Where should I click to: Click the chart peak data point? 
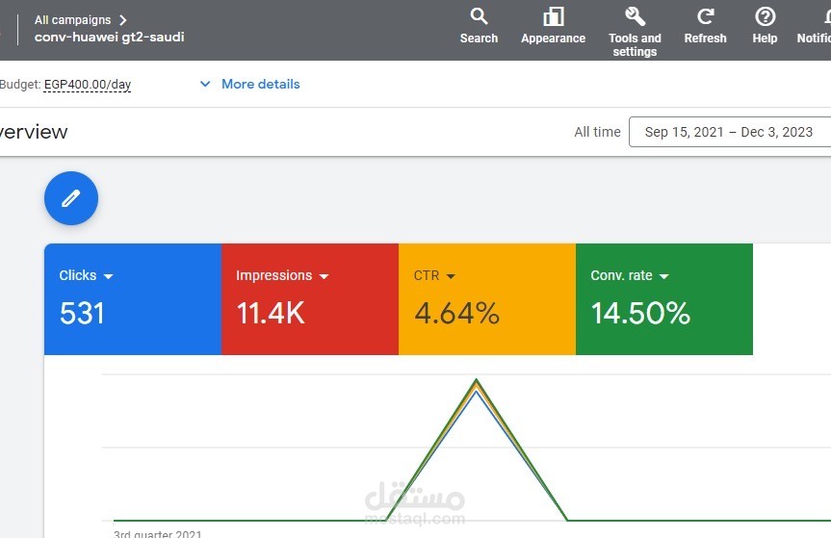pyautogui.click(x=477, y=380)
